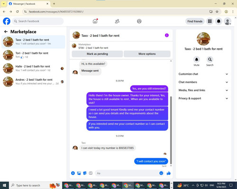
Task: Expand Chat members section
Action: point(203,82)
